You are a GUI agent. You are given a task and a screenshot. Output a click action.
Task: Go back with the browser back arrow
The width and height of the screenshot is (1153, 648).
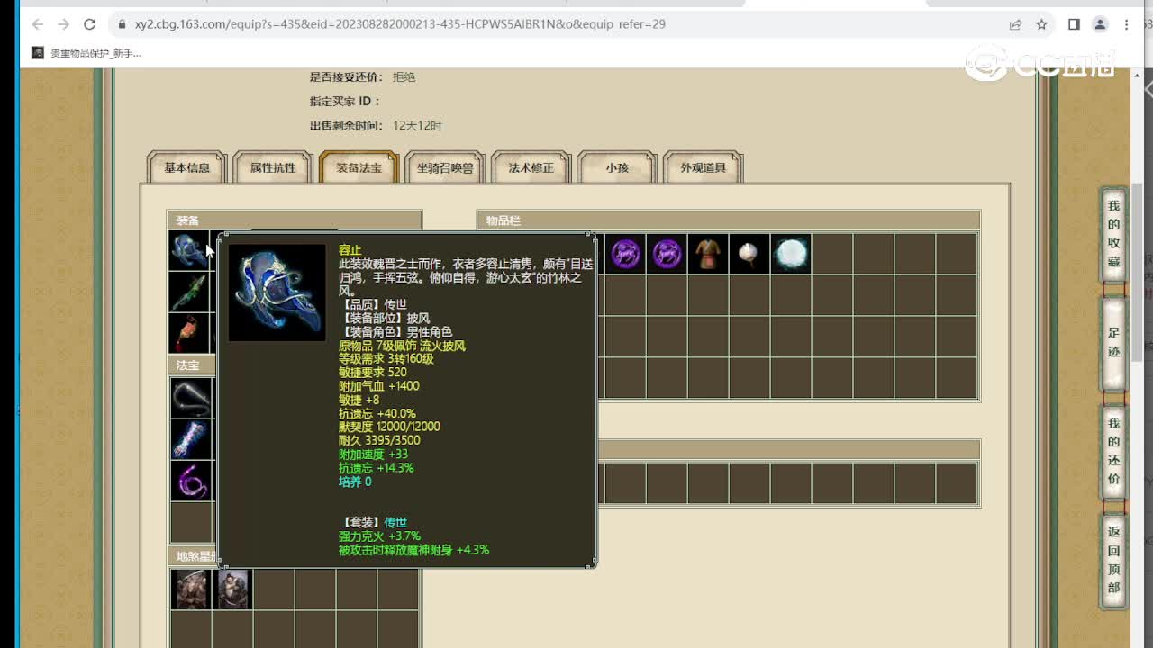(37, 24)
